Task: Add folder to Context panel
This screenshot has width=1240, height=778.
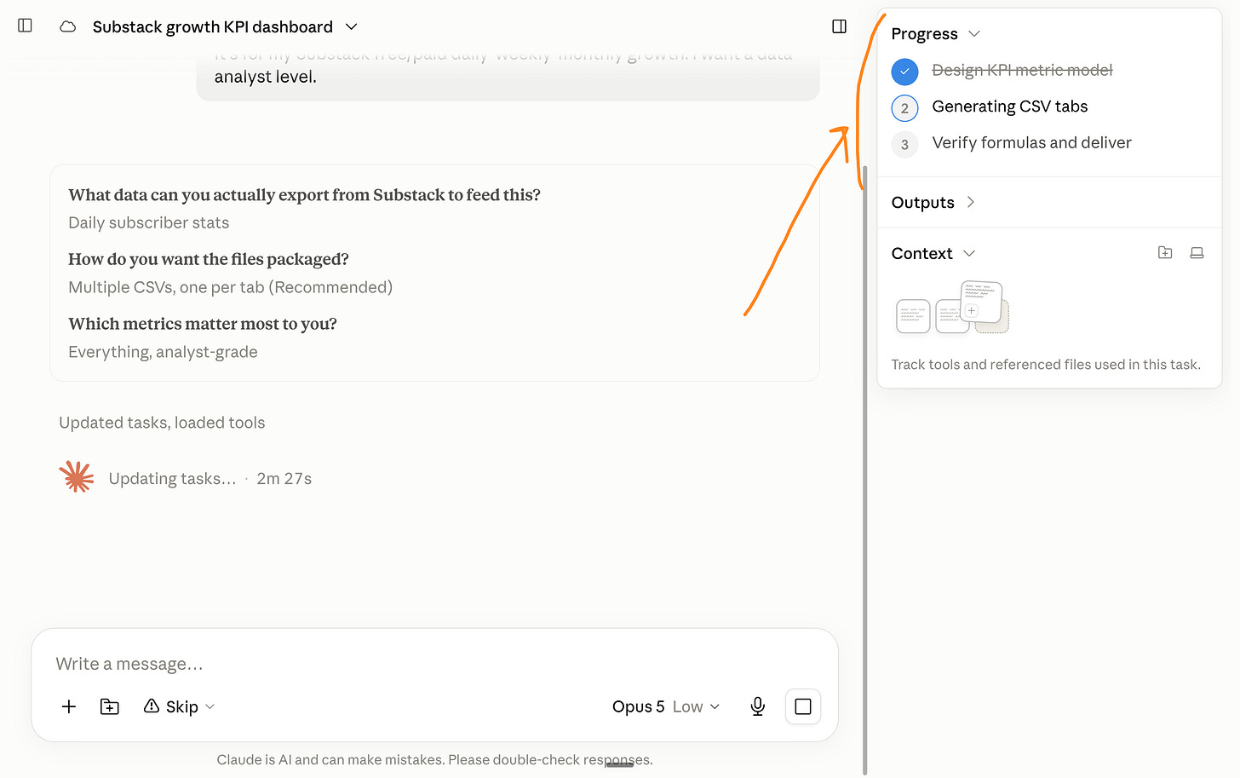Action: (x=1165, y=253)
